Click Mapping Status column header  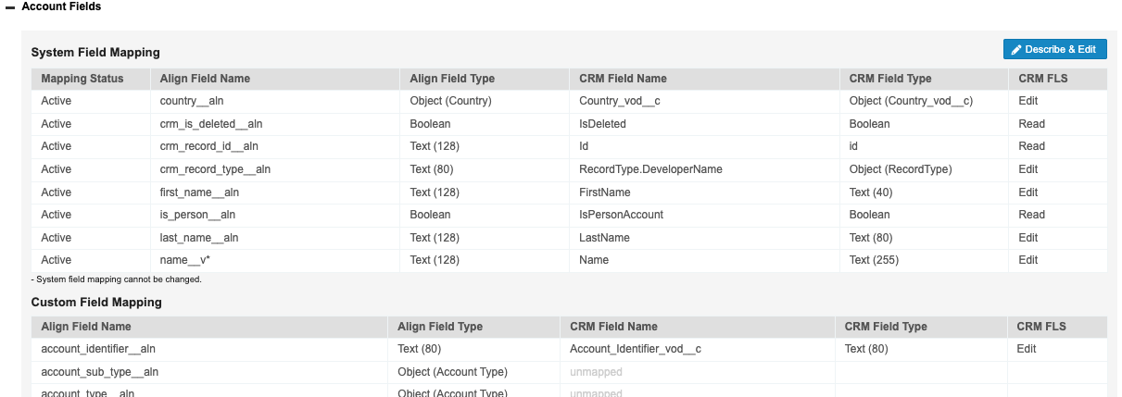82,79
